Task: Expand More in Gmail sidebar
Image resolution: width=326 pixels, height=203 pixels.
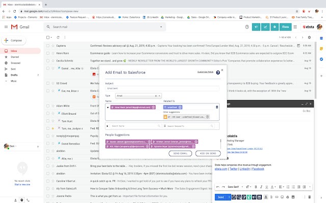Action: 14,81
